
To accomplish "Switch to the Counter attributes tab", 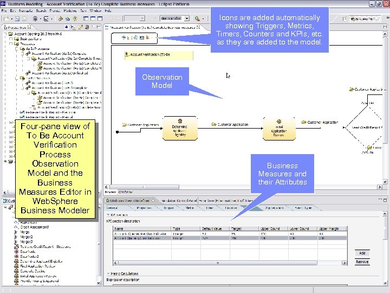I will coord(231,208).
